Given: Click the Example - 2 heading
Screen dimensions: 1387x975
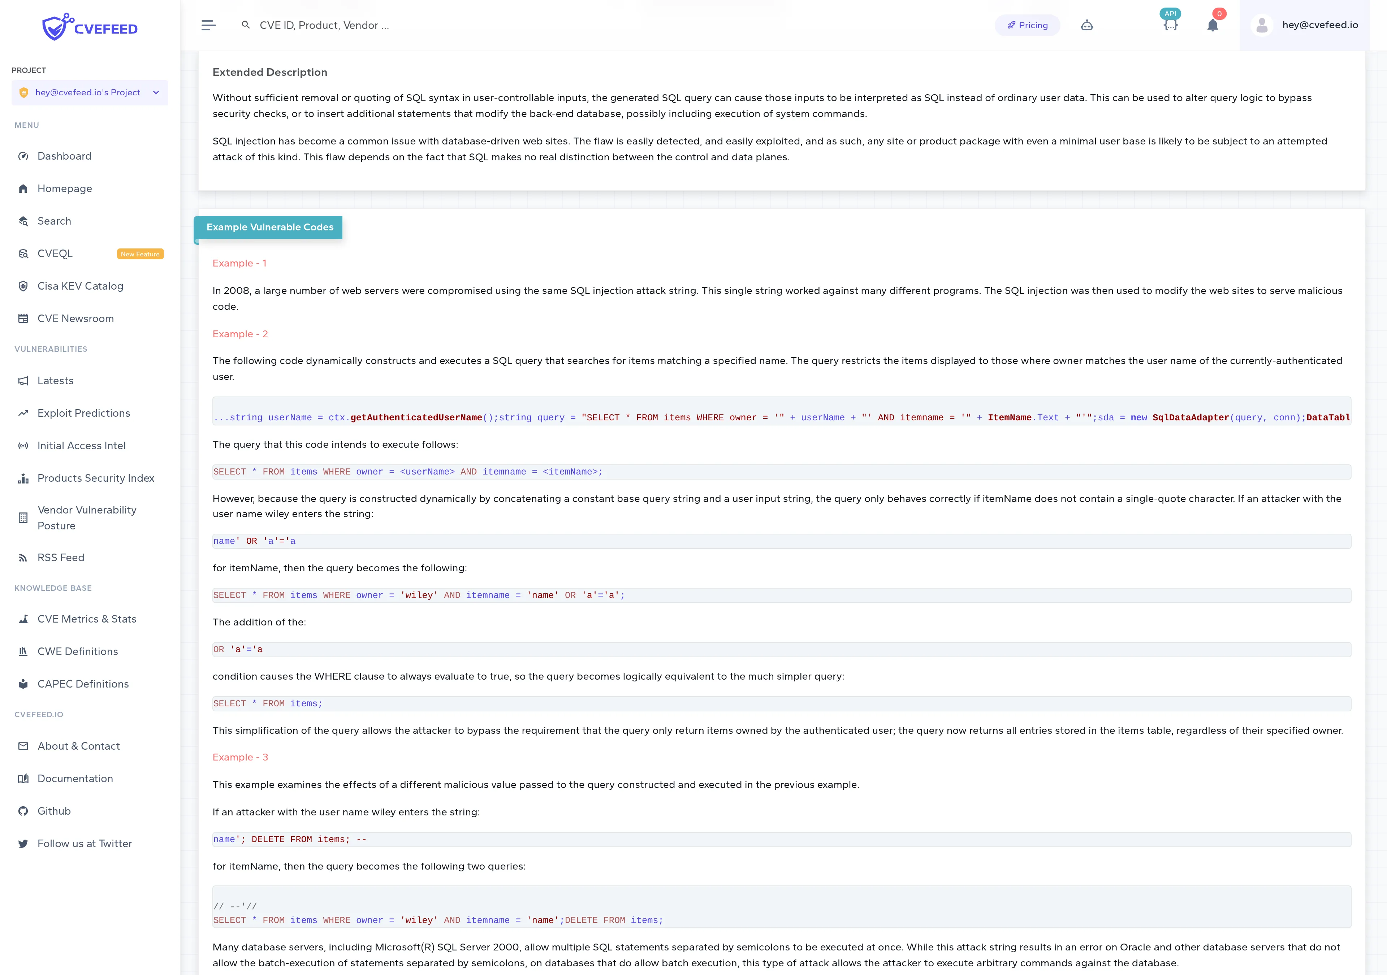Looking at the screenshot, I should pyautogui.click(x=240, y=334).
